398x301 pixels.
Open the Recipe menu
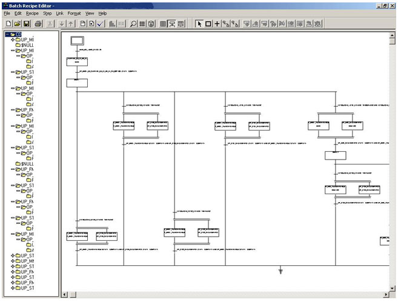pyautogui.click(x=32, y=13)
